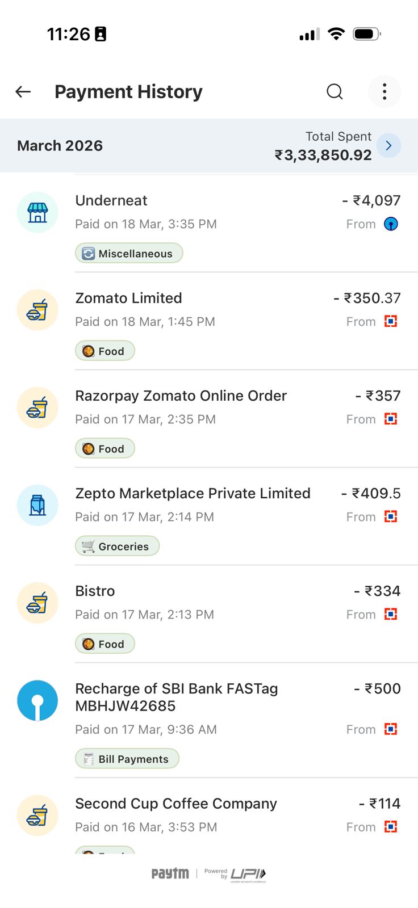
Task: Tap the Zomato Limited food icon
Action: coord(37,310)
